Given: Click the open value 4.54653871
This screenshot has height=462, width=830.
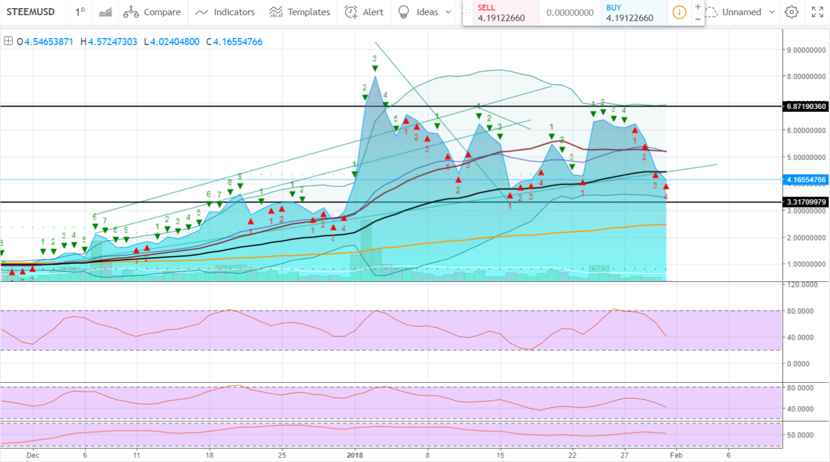Looking at the screenshot, I should coord(49,42).
